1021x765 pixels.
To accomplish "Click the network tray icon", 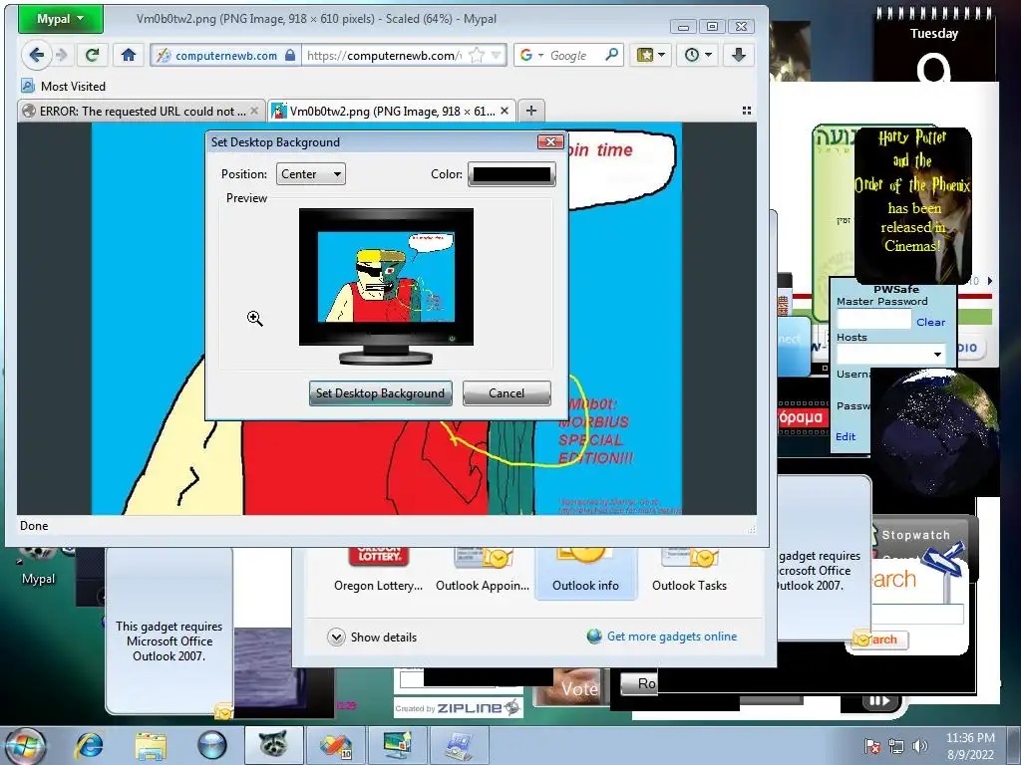I will click(896, 746).
